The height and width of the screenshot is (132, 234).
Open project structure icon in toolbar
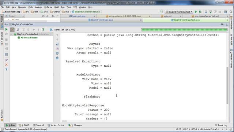click(x=225, y=12)
